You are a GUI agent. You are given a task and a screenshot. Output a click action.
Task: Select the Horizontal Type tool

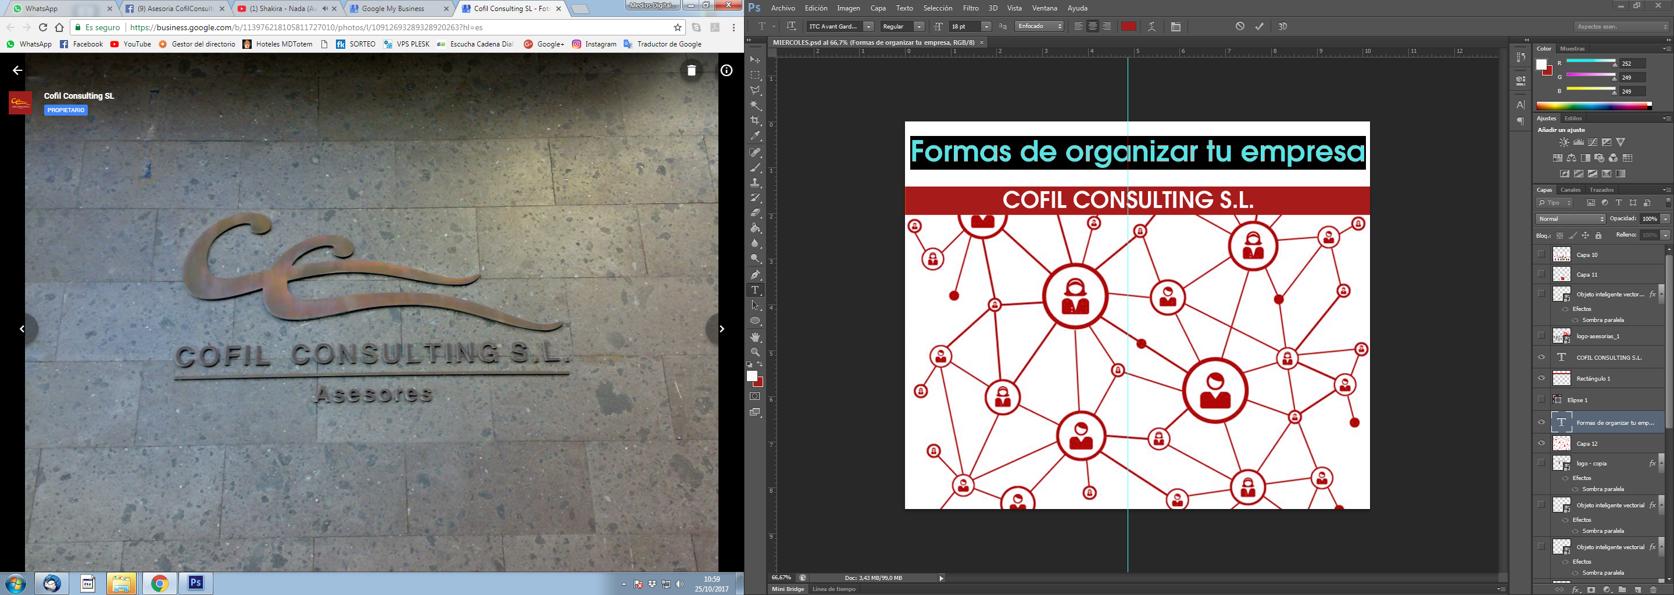(x=755, y=291)
